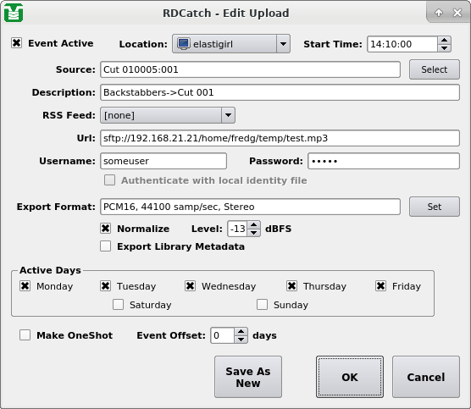
Task: Click the RDCatch app icon in title bar
Action: point(14,13)
